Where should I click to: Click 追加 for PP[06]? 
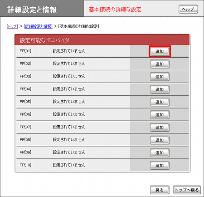click(160, 115)
